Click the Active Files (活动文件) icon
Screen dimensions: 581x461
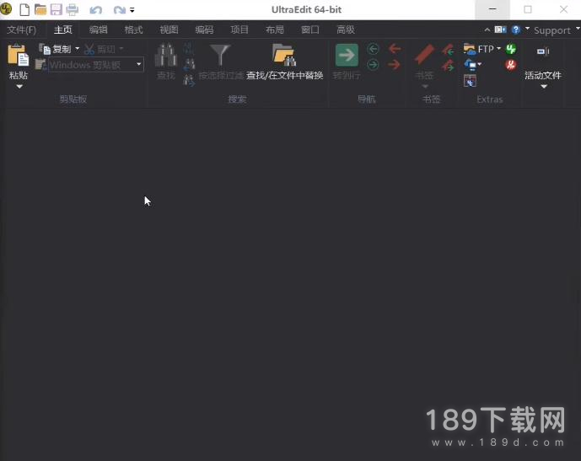tap(542, 52)
